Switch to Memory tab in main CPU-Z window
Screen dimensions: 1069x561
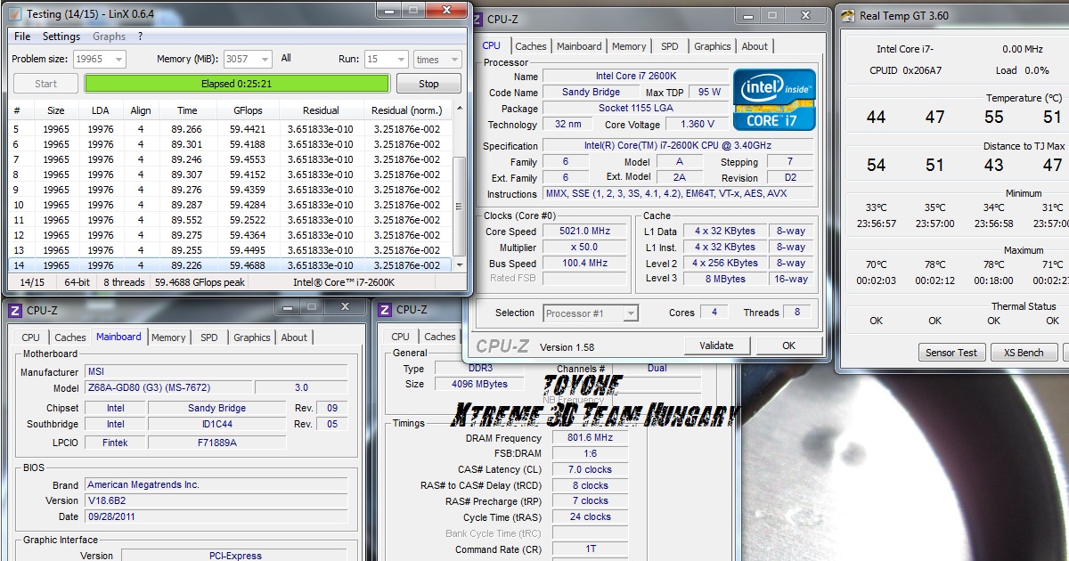tap(629, 46)
